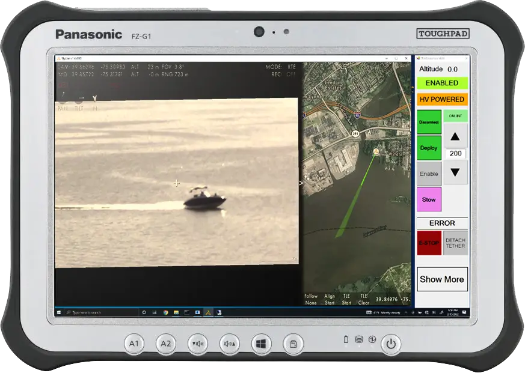
Task: Open File Explorer from the taskbar
Action: click(176, 312)
